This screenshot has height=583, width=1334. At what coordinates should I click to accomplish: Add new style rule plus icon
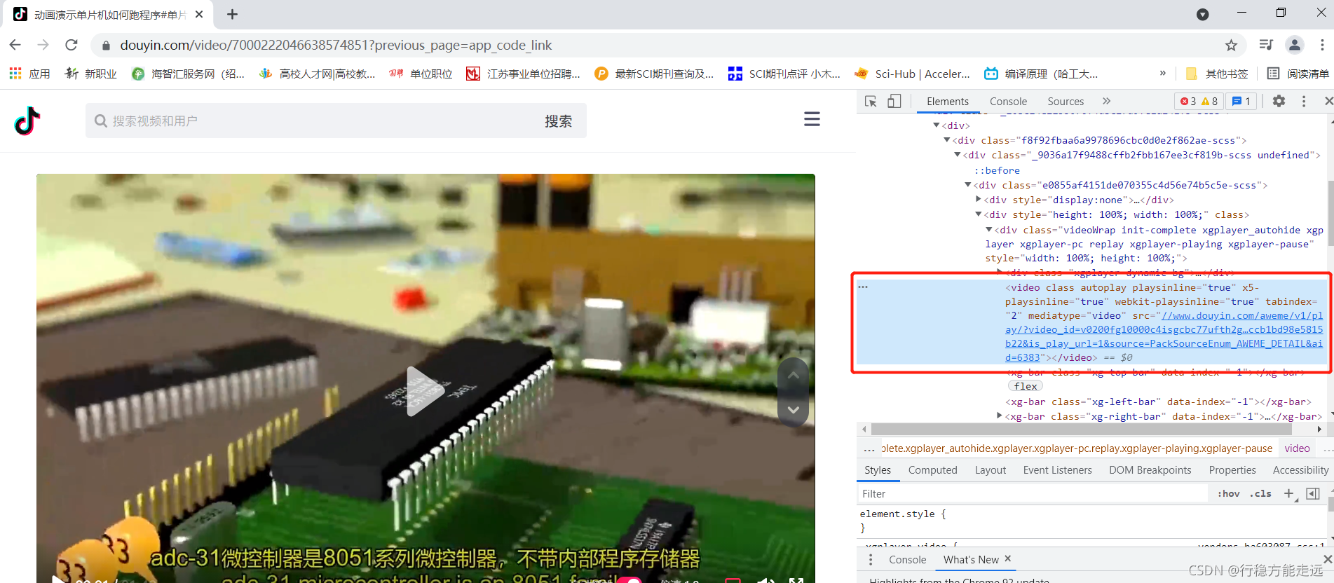[1289, 494]
